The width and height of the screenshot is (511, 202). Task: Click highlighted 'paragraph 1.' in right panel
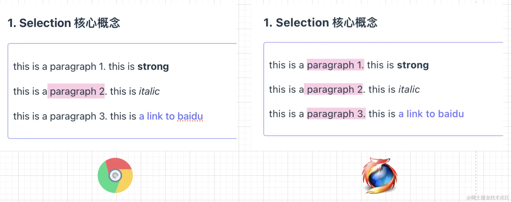coord(335,65)
